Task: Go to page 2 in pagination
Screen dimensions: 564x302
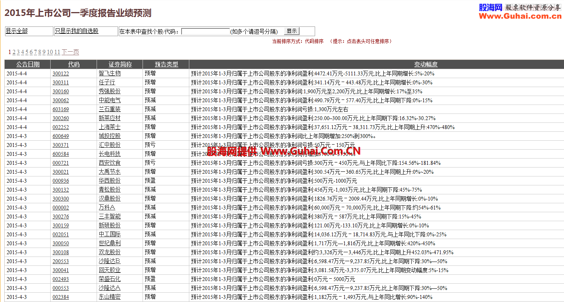Action: (14, 52)
